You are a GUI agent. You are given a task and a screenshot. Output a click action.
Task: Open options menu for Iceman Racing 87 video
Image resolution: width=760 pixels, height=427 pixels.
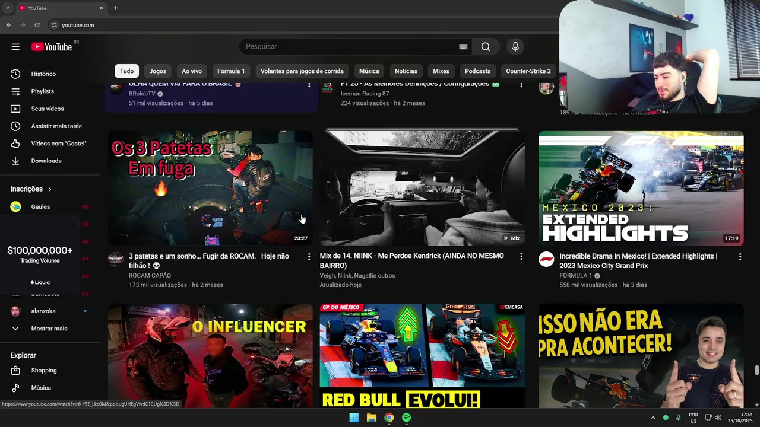click(521, 85)
